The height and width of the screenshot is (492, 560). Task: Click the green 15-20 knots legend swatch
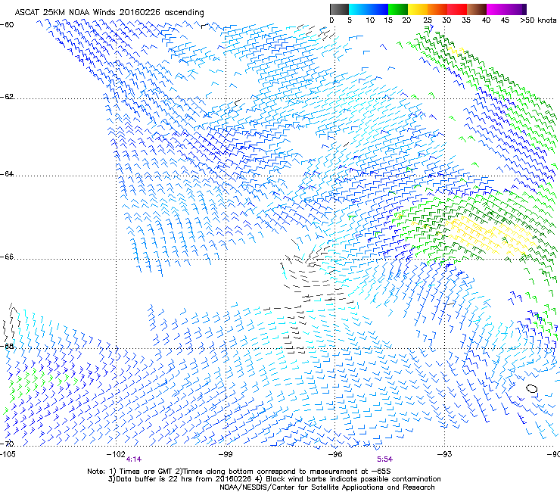[398, 9]
